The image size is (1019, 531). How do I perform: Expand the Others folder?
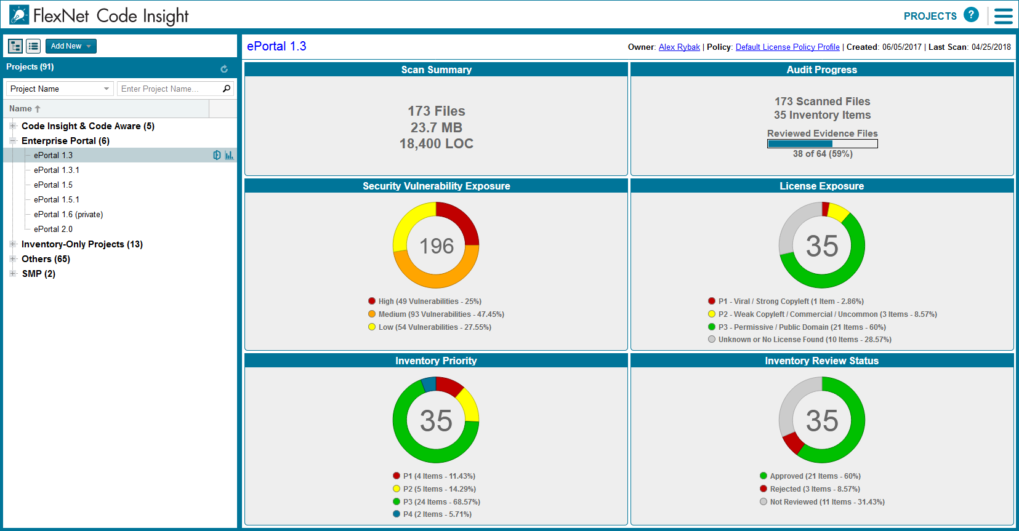click(x=12, y=258)
